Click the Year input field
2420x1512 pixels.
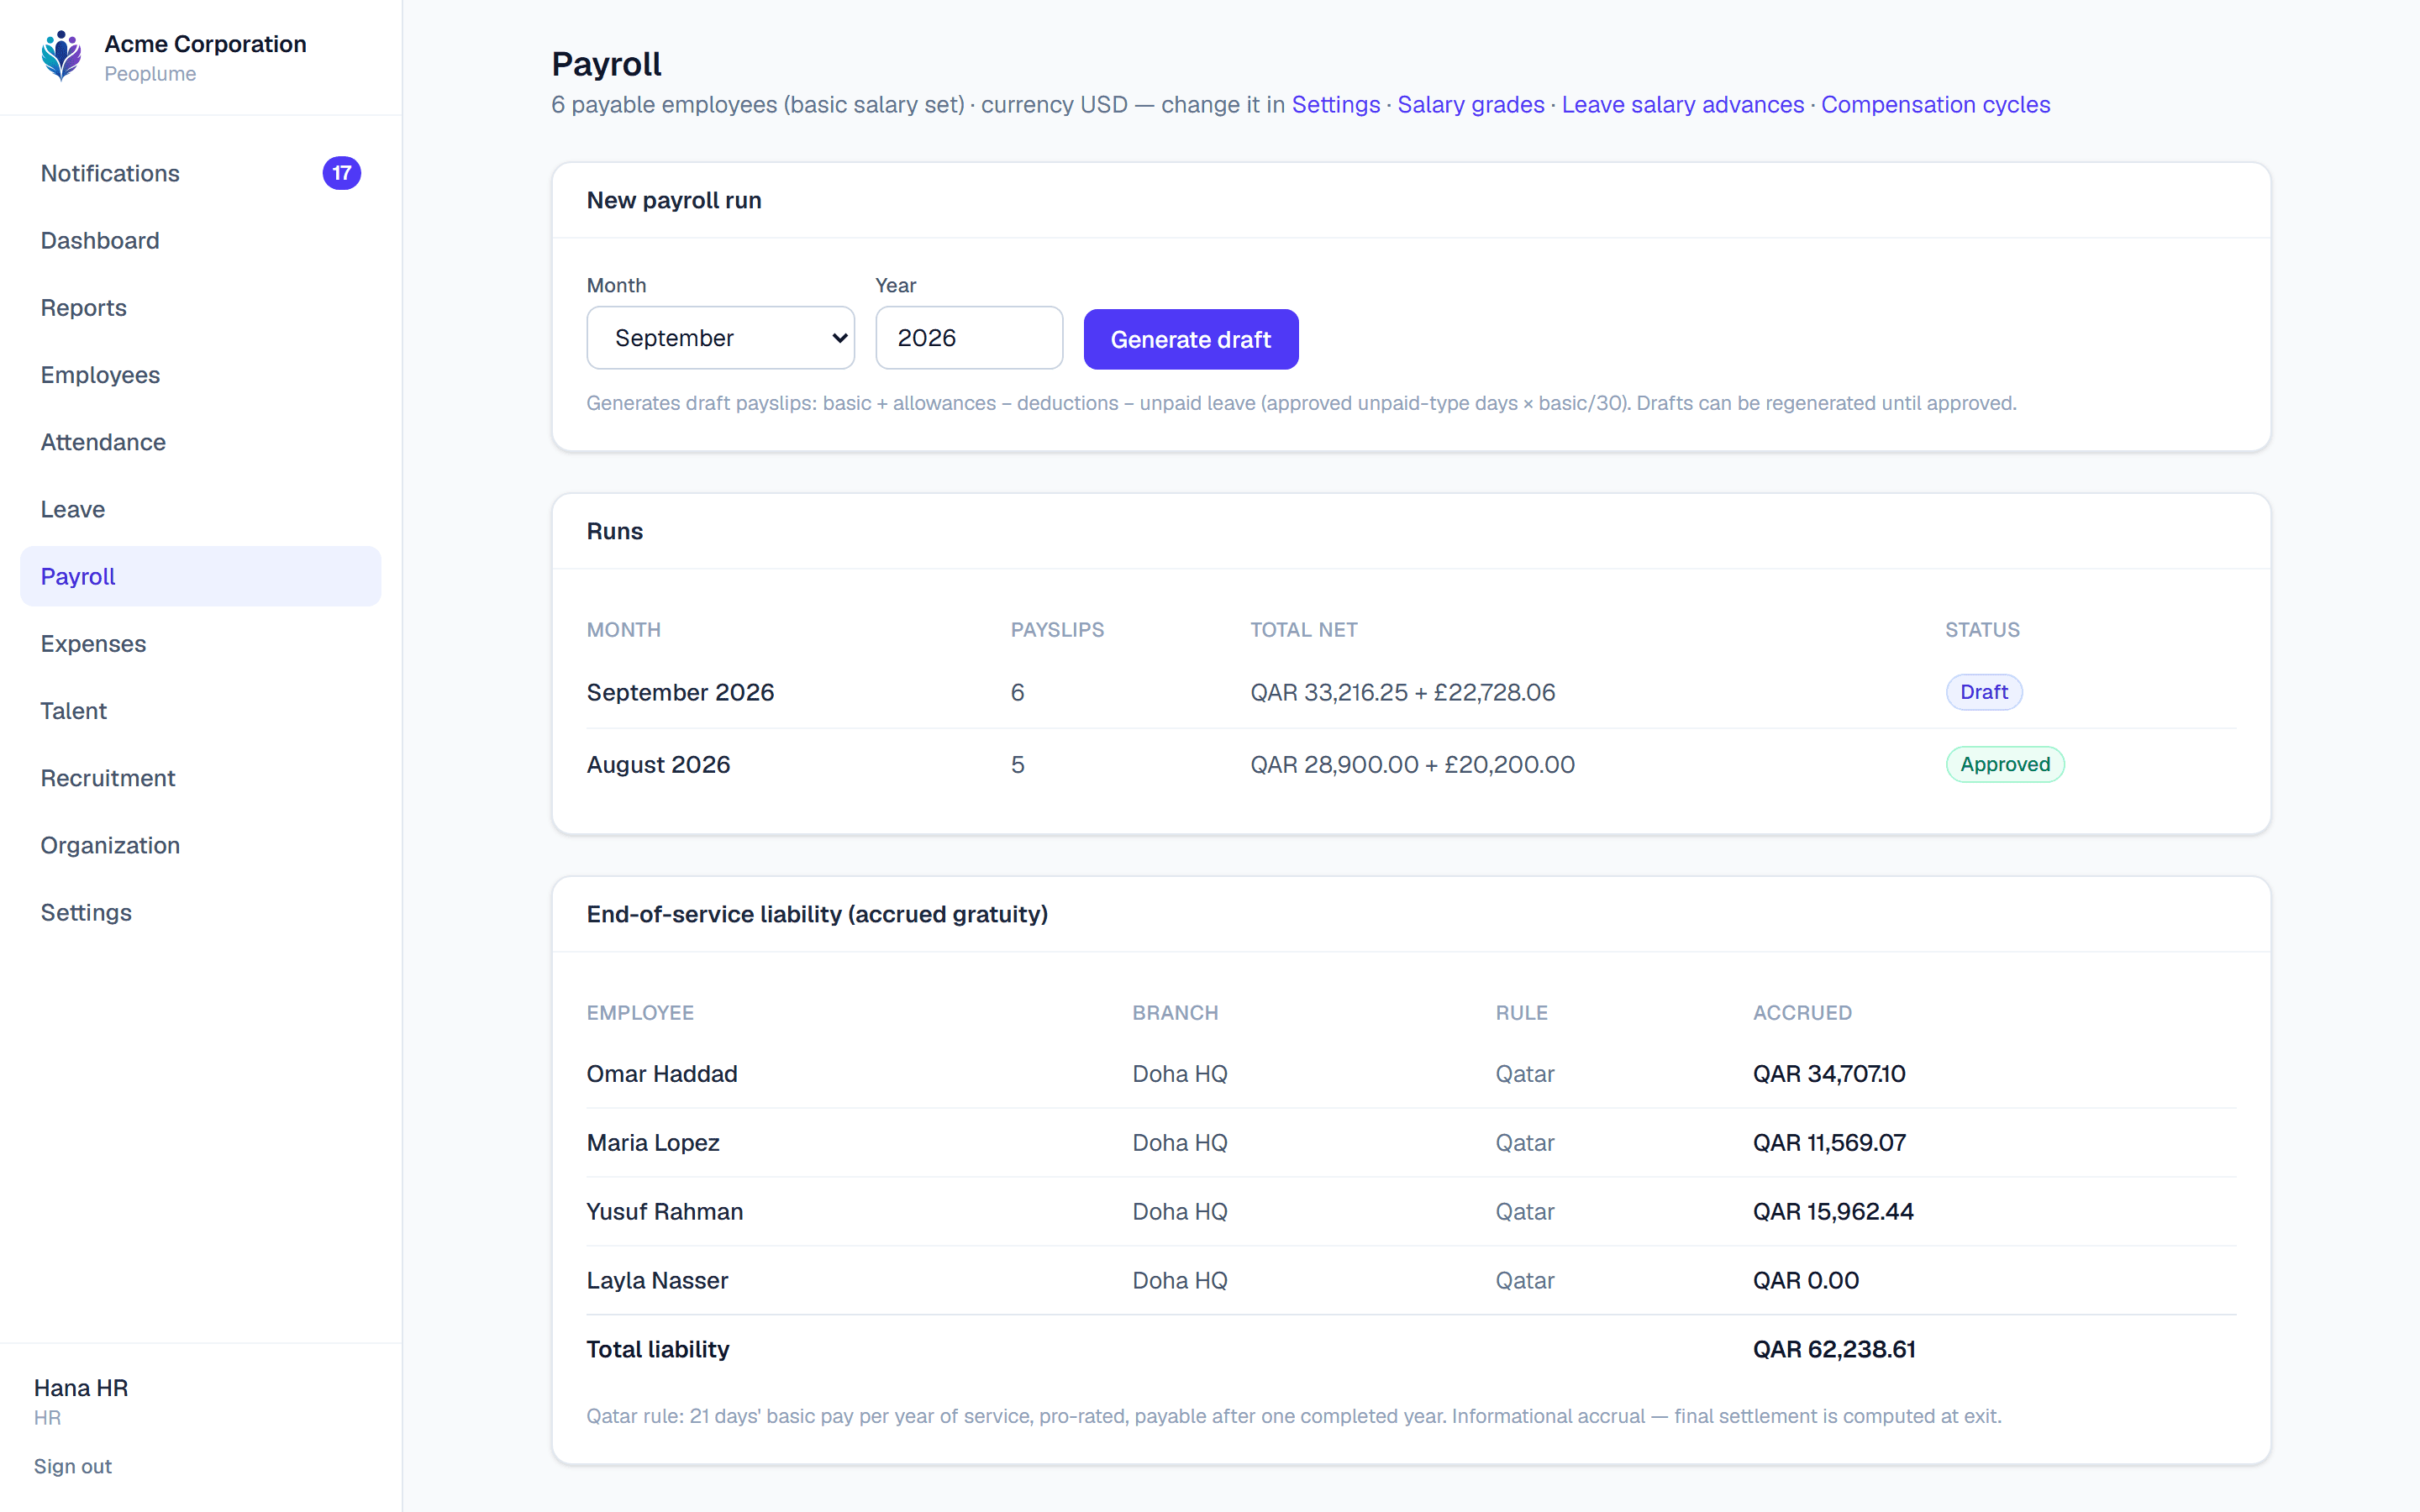coord(968,338)
